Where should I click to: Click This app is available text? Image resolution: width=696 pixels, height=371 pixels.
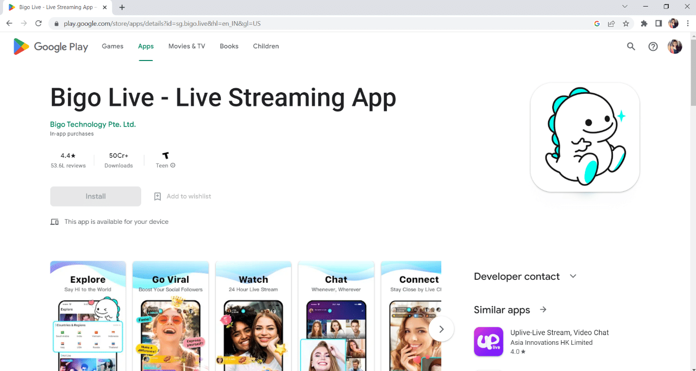pyautogui.click(x=117, y=222)
